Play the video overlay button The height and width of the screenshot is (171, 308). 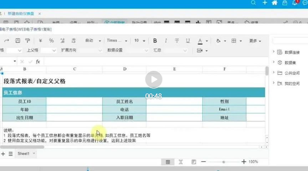(x=154, y=79)
